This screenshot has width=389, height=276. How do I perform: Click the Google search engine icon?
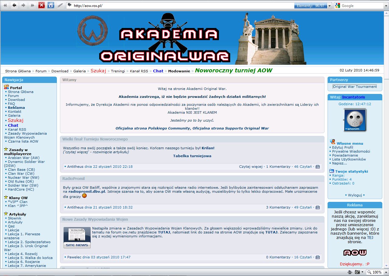point(338,5)
